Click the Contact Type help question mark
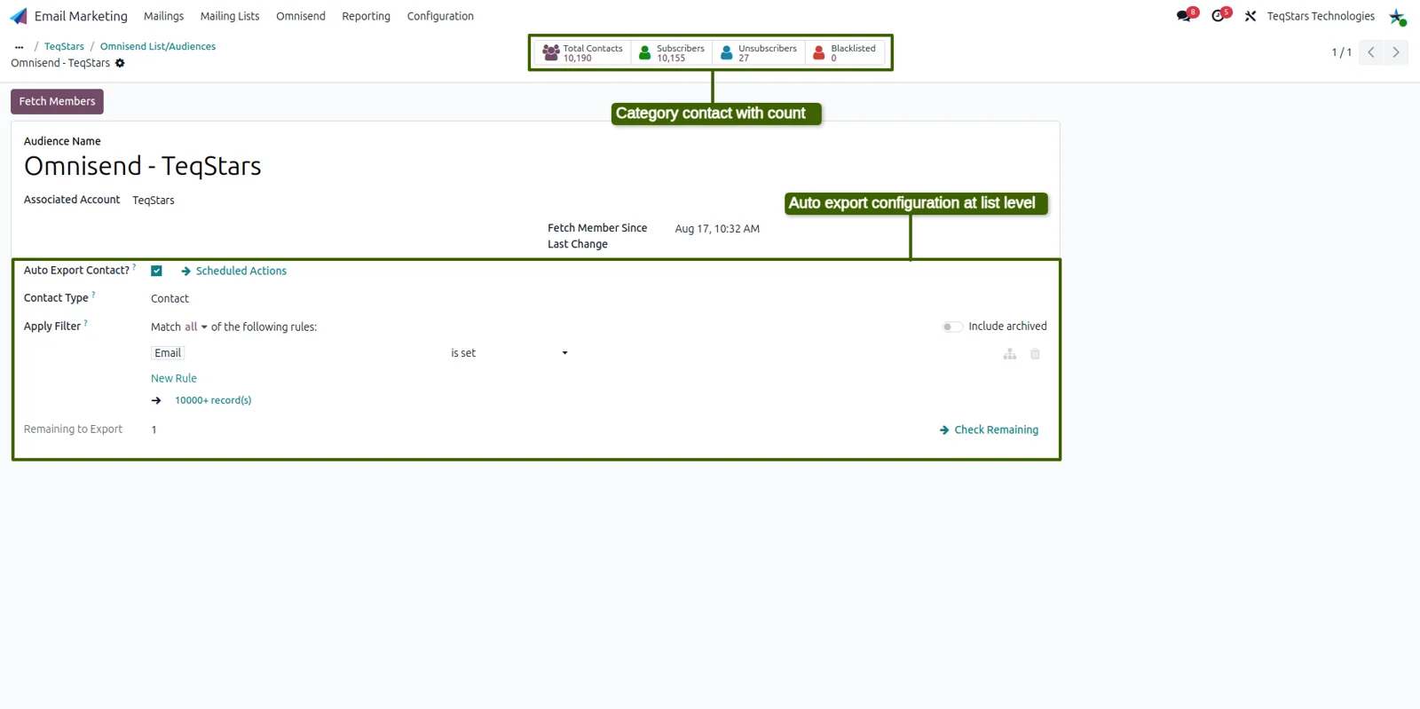The width and height of the screenshot is (1420, 709). tap(93, 295)
